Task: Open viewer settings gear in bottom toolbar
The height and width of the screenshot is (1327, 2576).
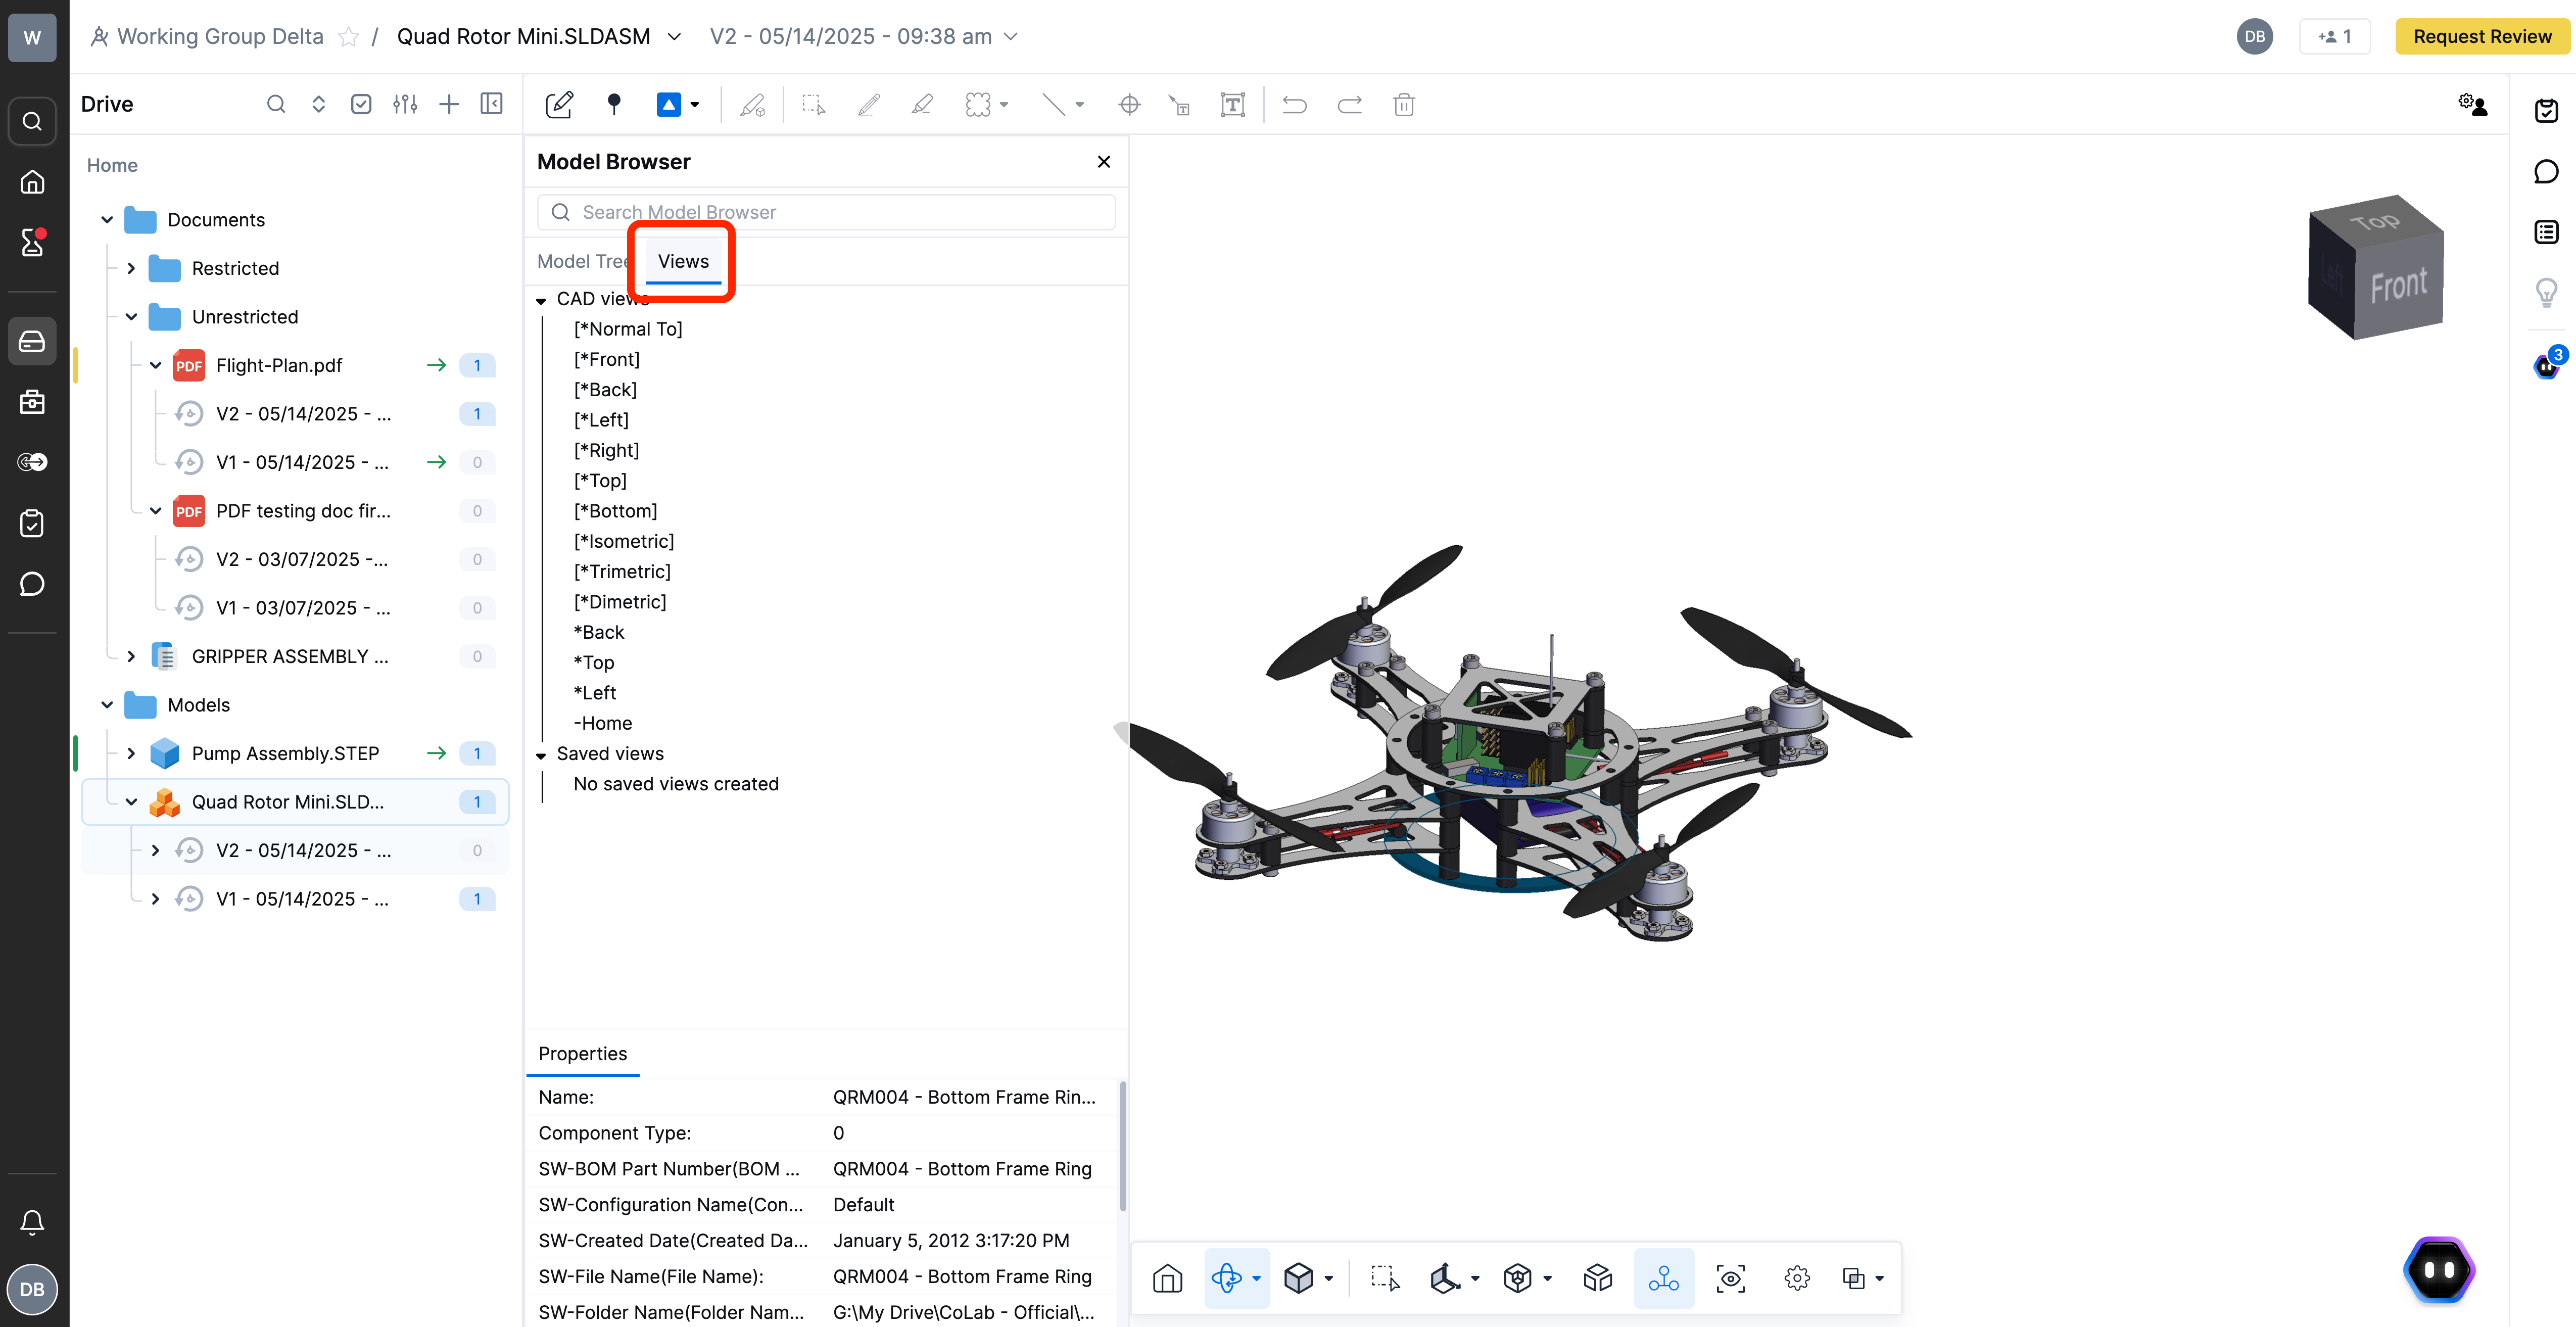Action: coord(1797,1278)
